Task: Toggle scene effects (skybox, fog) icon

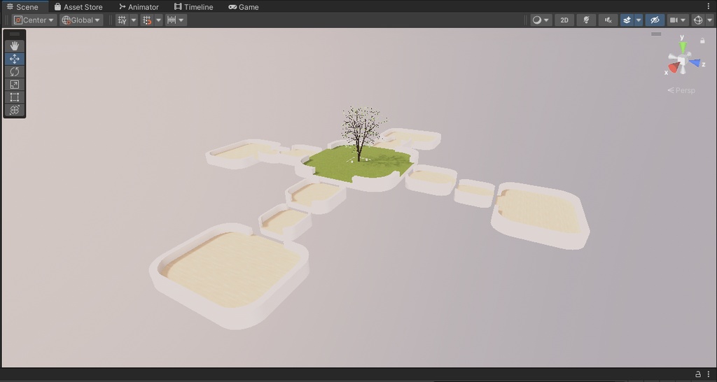Action: click(627, 20)
